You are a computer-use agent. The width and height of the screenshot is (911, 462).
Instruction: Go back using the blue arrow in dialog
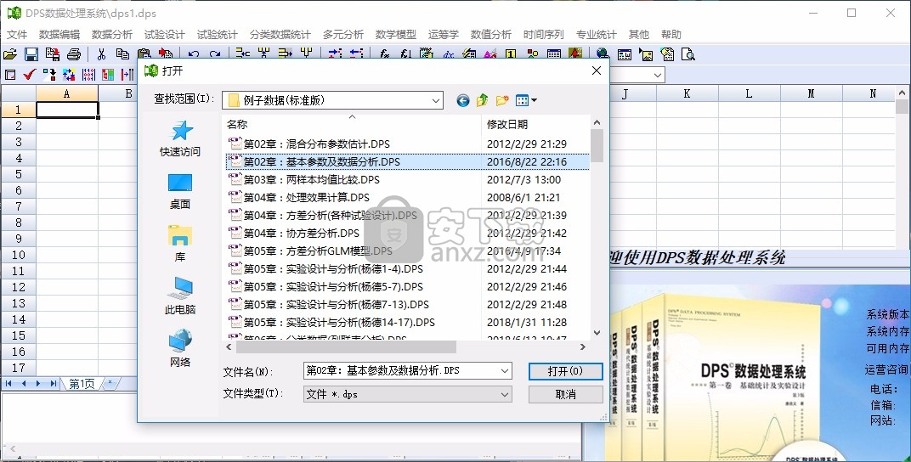462,100
